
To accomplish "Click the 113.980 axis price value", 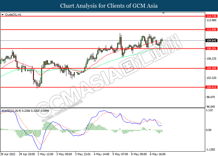I will coord(211,20).
